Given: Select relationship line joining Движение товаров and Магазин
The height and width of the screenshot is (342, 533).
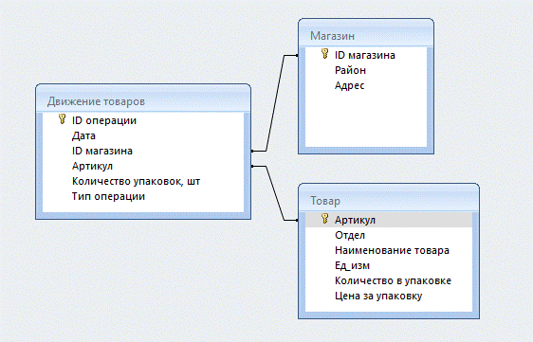Looking at the screenshot, I should 275,103.
